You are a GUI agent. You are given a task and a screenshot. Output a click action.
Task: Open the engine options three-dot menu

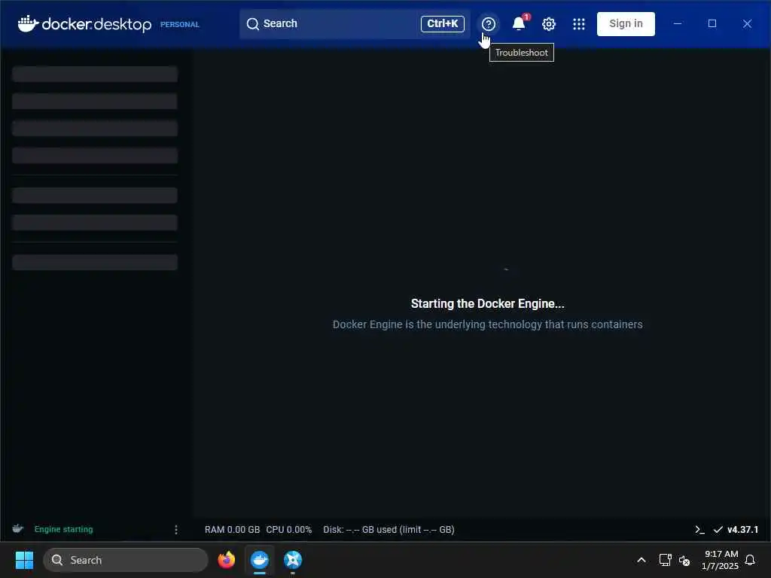(x=176, y=529)
